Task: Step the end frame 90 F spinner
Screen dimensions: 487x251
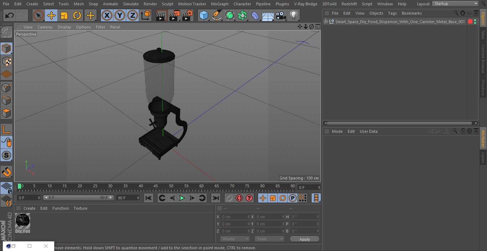Action: tap(138, 198)
